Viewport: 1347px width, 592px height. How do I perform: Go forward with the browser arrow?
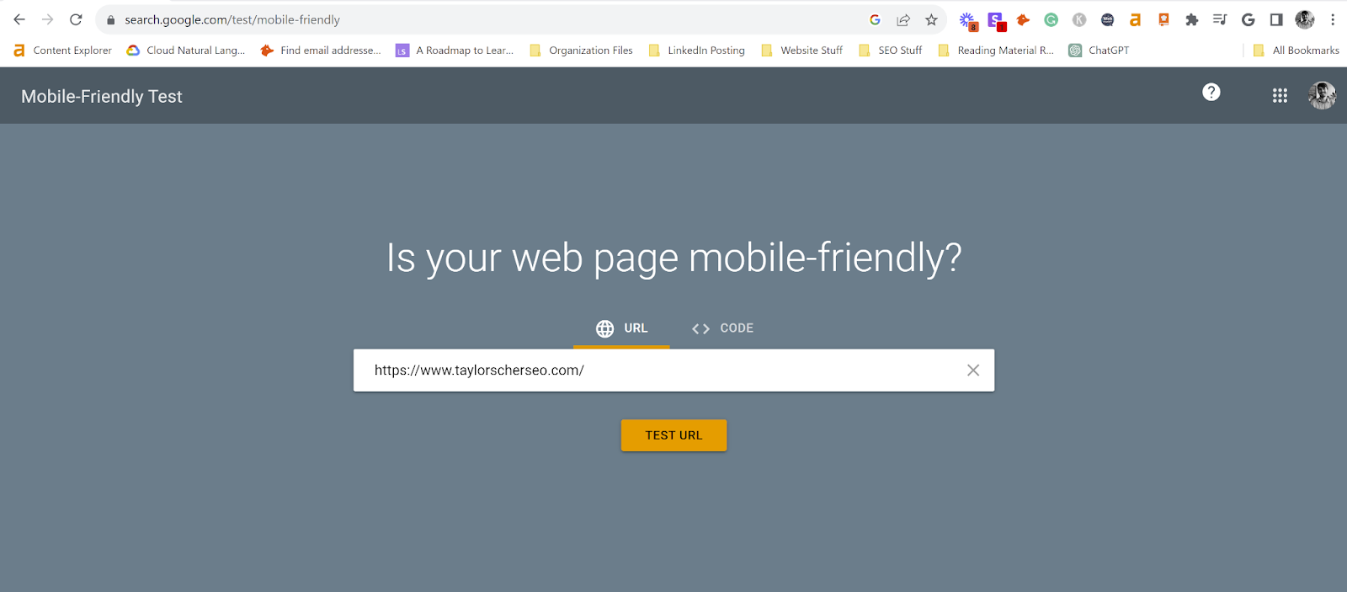click(47, 19)
